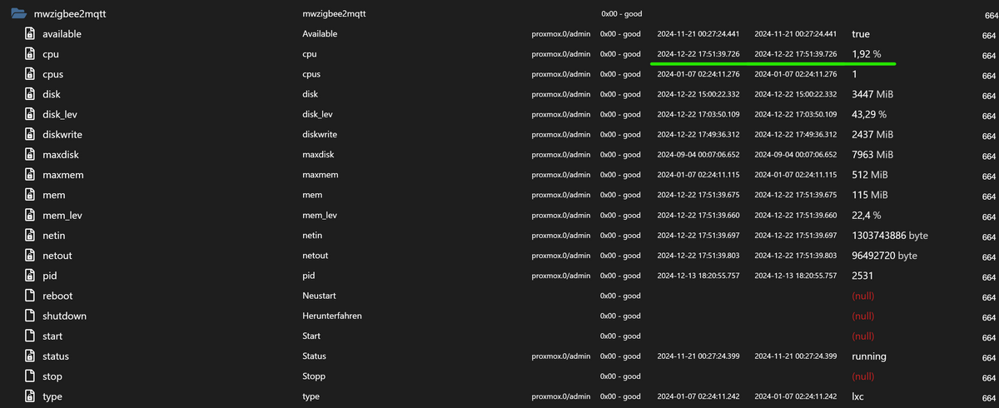This screenshot has width=999, height=408.
Task: Click the Herunterfahren name cell
Action: click(x=331, y=316)
